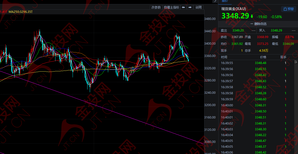Viewport: 298px width, 154px height.
Task: Click the 时间 column header
Action: [x=224, y=57]
